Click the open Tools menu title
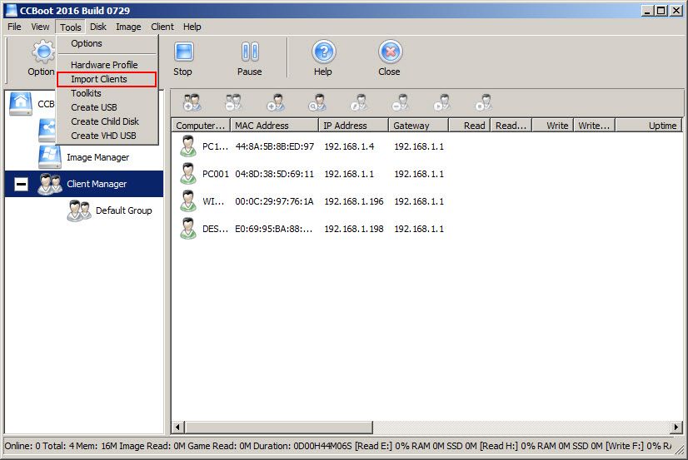688x460 pixels. [x=71, y=27]
